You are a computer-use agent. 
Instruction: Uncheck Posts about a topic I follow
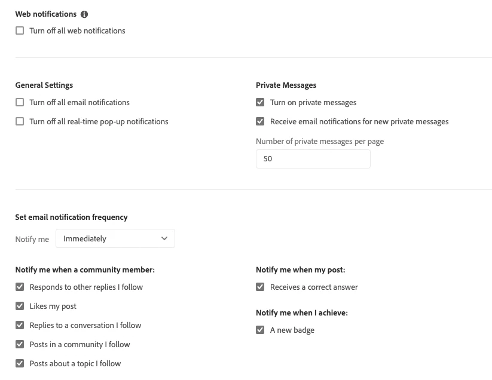coord(20,364)
